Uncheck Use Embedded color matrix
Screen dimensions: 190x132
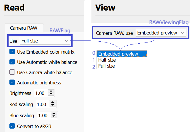tap(12, 52)
